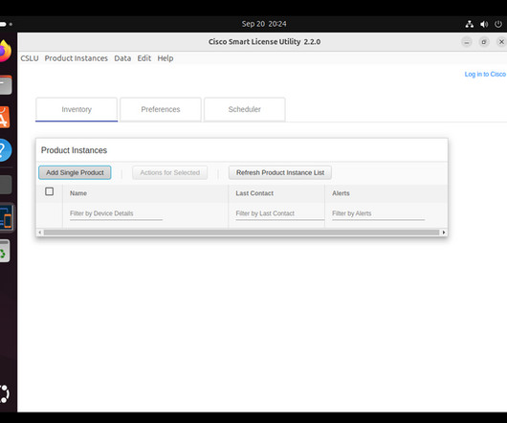Open the Help icon in the dock

tap(6, 150)
